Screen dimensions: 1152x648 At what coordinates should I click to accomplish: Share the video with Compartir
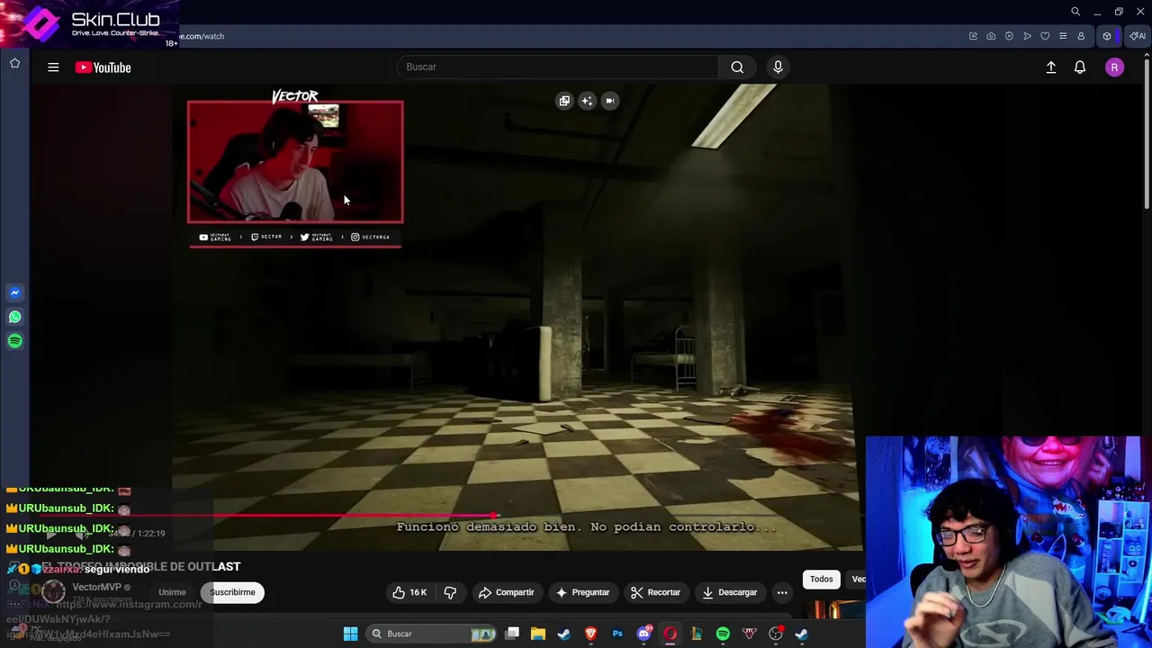507,592
